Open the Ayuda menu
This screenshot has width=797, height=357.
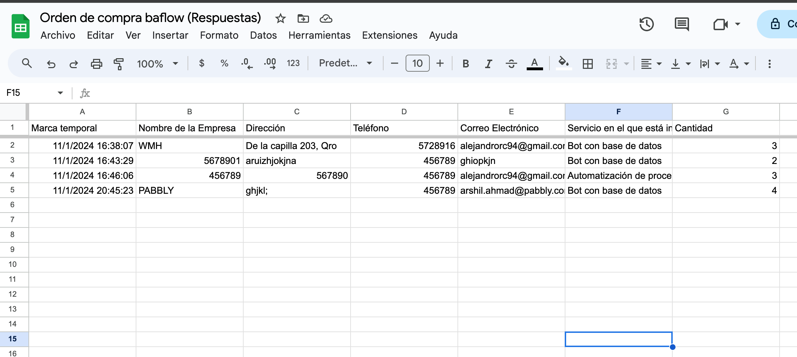[x=443, y=35]
